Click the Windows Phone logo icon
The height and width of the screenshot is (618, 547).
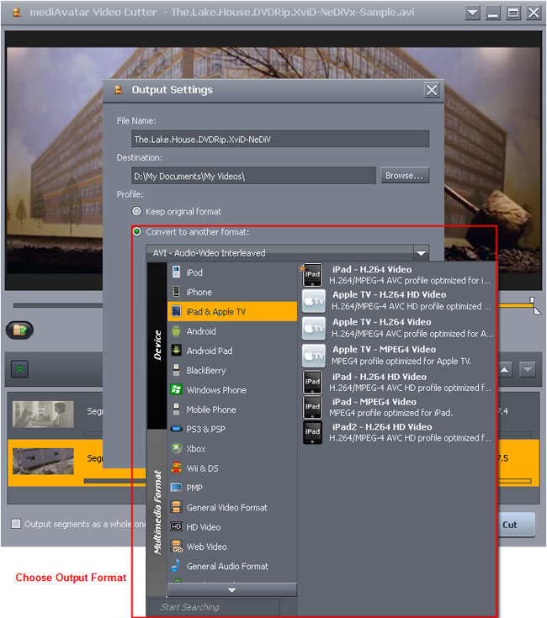point(176,389)
